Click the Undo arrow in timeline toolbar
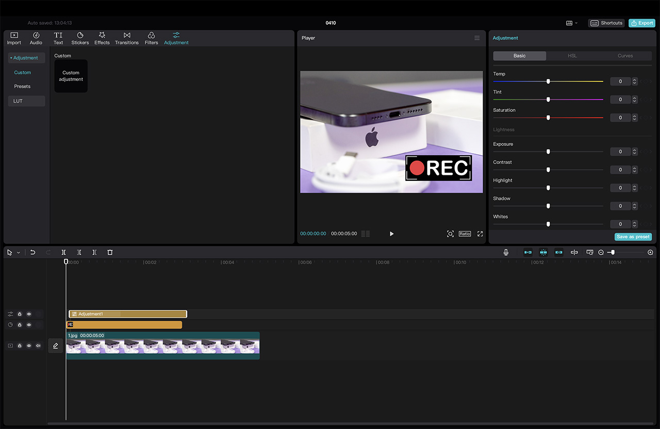 [32, 252]
